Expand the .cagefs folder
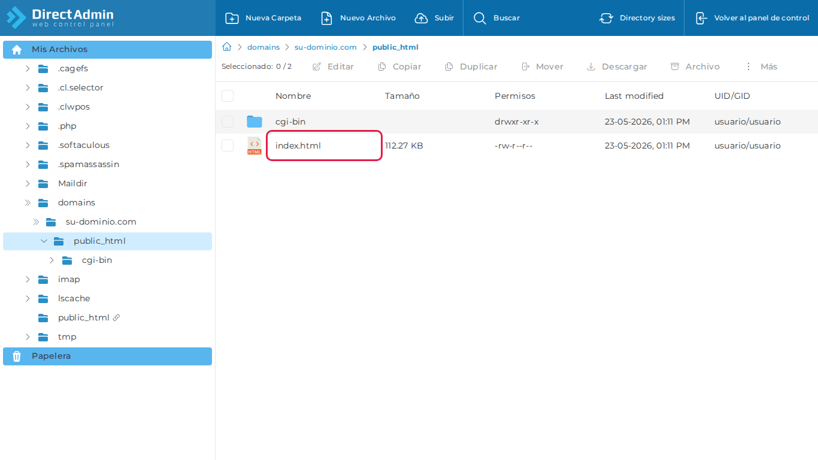 point(28,68)
